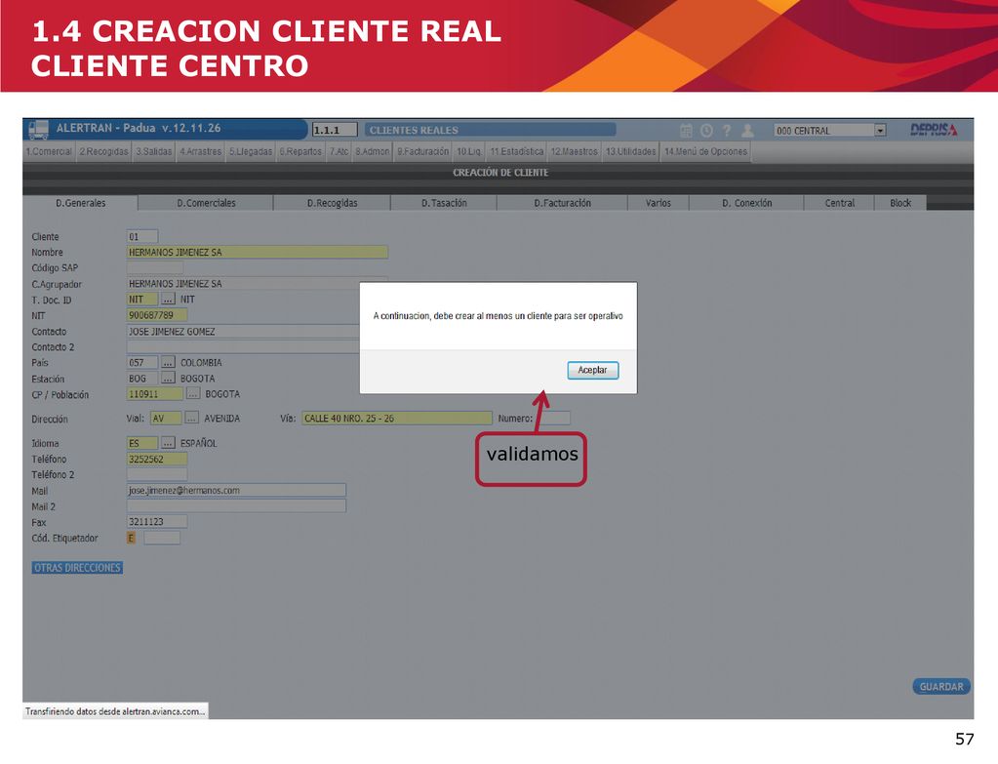Open the 12.Maestros menu
This screenshot has height=764, width=998.
coord(574,151)
